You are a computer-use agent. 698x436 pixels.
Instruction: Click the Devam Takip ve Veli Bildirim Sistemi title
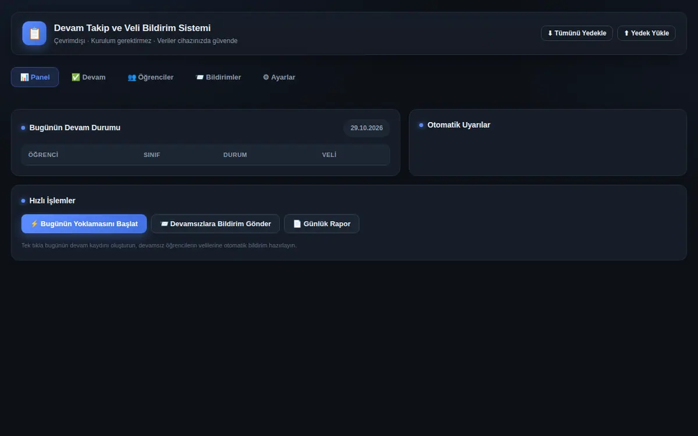132,28
